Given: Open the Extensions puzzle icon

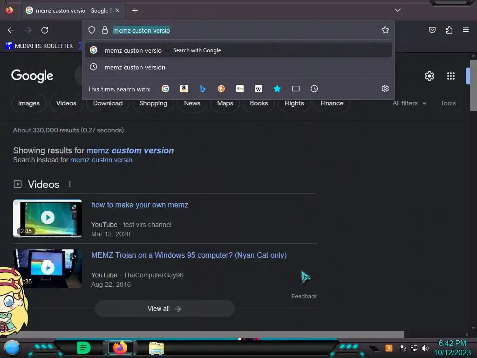Looking at the screenshot, I should [x=449, y=30].
